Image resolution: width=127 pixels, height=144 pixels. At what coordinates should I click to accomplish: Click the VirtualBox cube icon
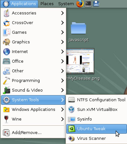click(71, 109)
